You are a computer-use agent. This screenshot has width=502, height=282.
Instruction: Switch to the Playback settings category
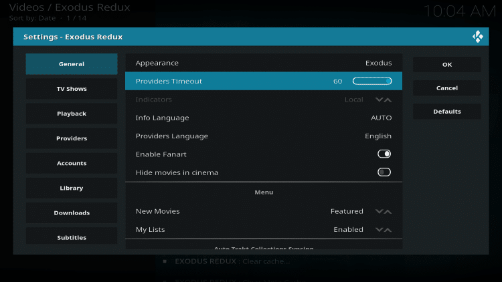(x=72, y=114)
